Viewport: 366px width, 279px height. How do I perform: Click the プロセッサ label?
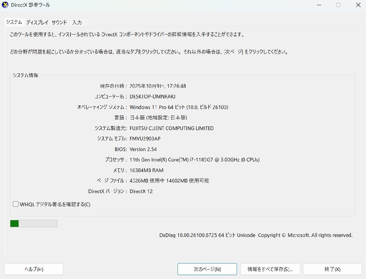pos(116,160)
